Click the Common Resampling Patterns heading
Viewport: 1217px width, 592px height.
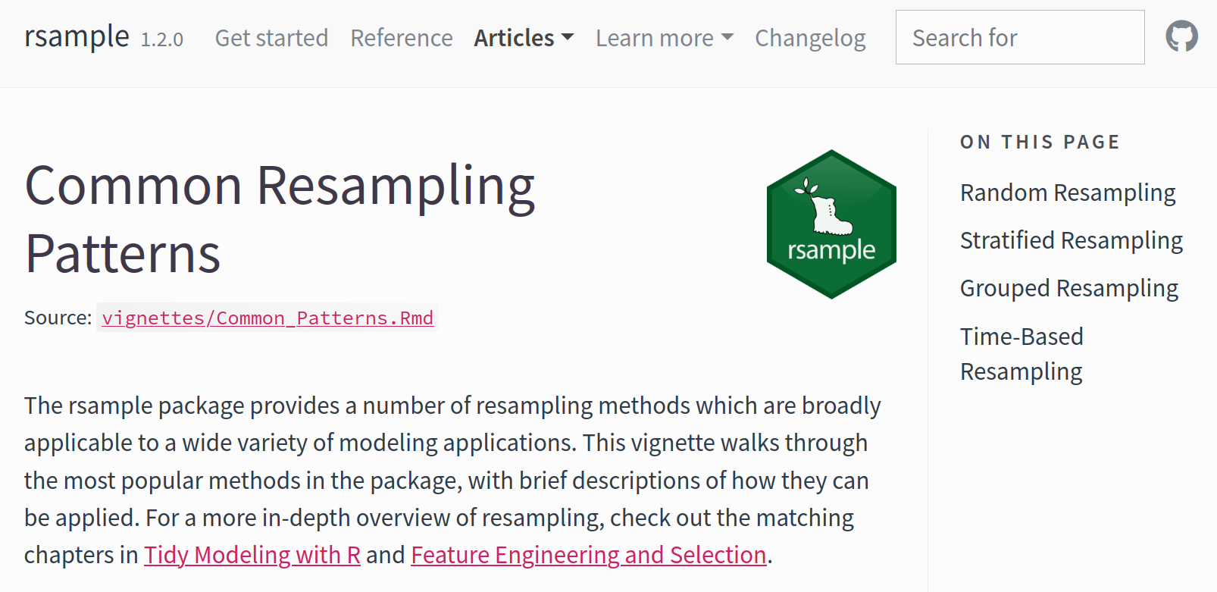280,219
